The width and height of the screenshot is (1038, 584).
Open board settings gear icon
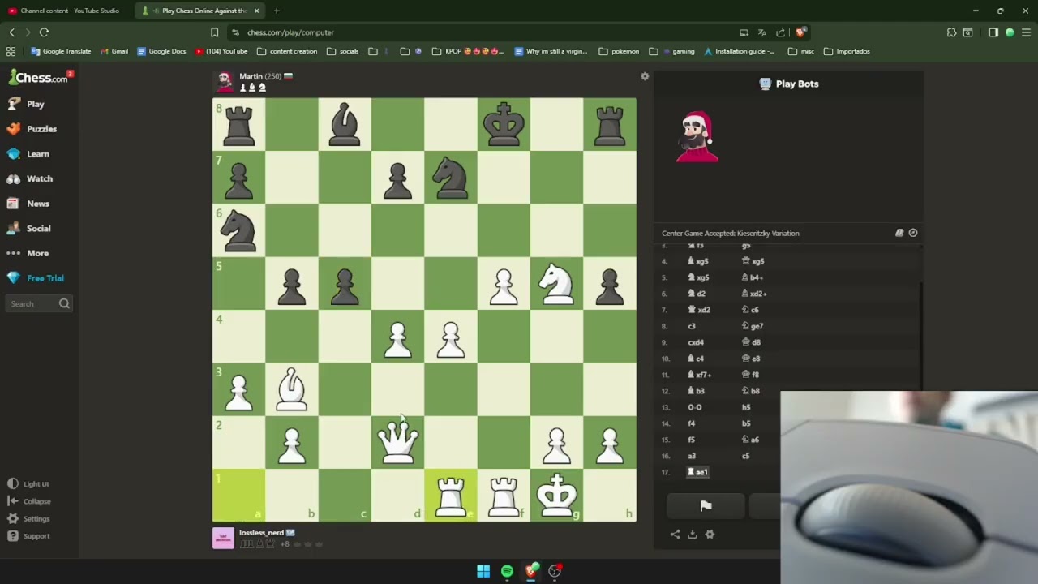coord(645,76)
